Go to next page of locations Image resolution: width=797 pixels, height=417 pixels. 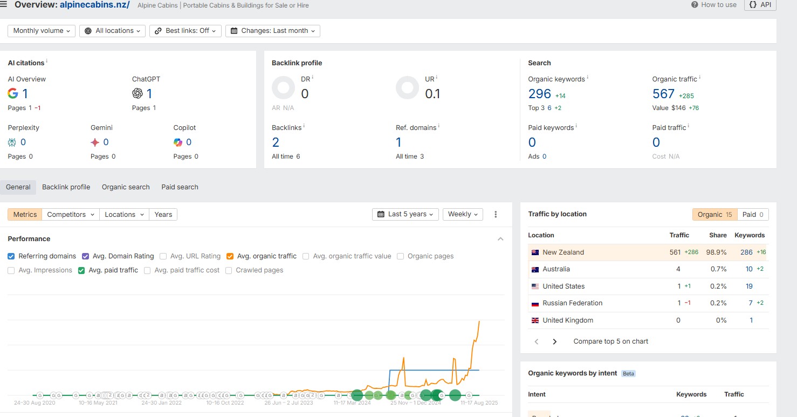point(554,341)
